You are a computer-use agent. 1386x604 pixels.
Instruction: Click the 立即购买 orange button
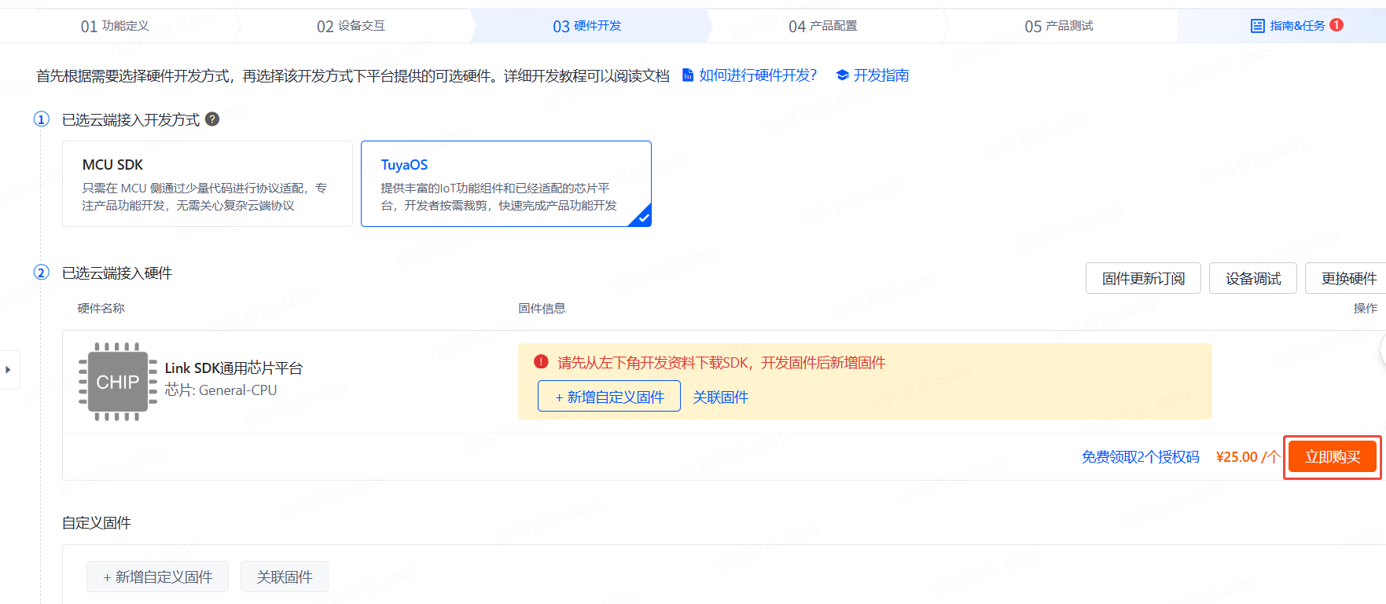1333,456
